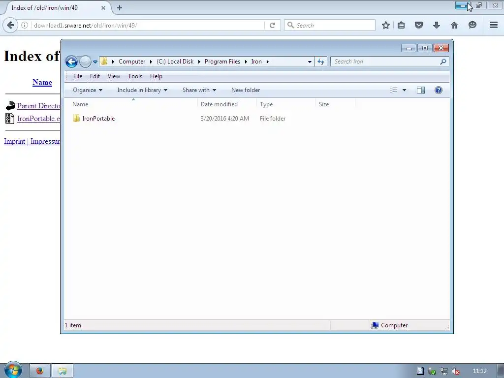Image resolution: width=504 pixels, height=378 pixels.
Task: Click the folder icon in Explorer address bar
Action: click(x=104, y=61)
